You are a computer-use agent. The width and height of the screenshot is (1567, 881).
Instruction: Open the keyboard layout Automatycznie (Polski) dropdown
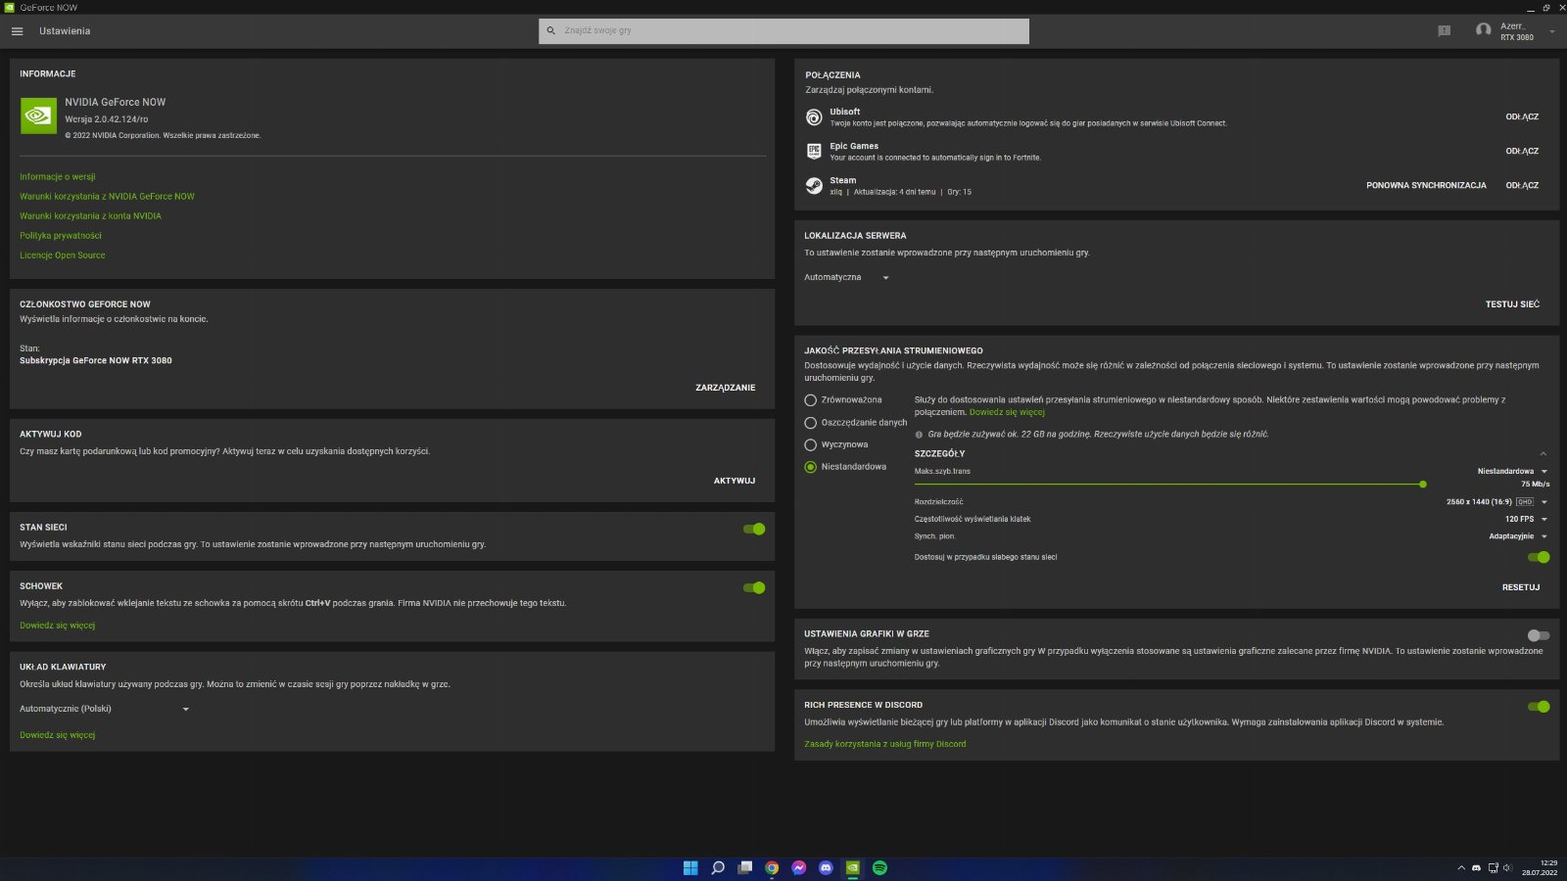click(x=105, y=709)
